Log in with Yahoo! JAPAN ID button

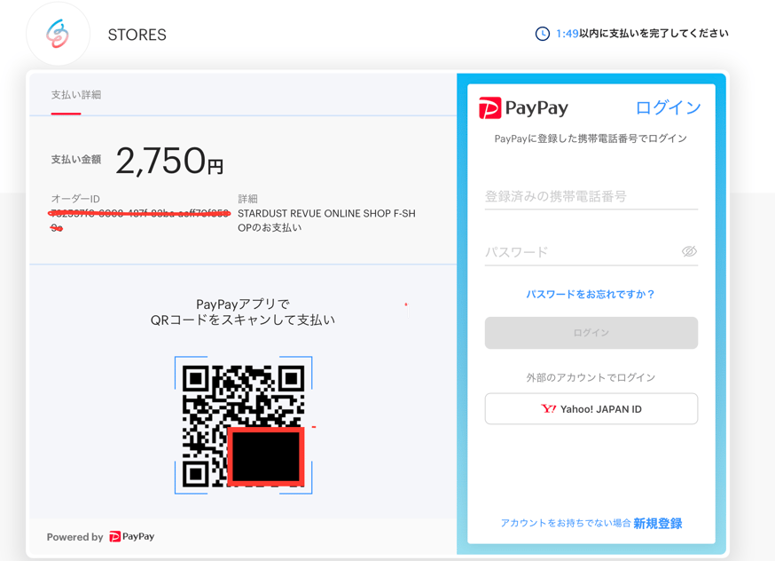coord(591,408)
